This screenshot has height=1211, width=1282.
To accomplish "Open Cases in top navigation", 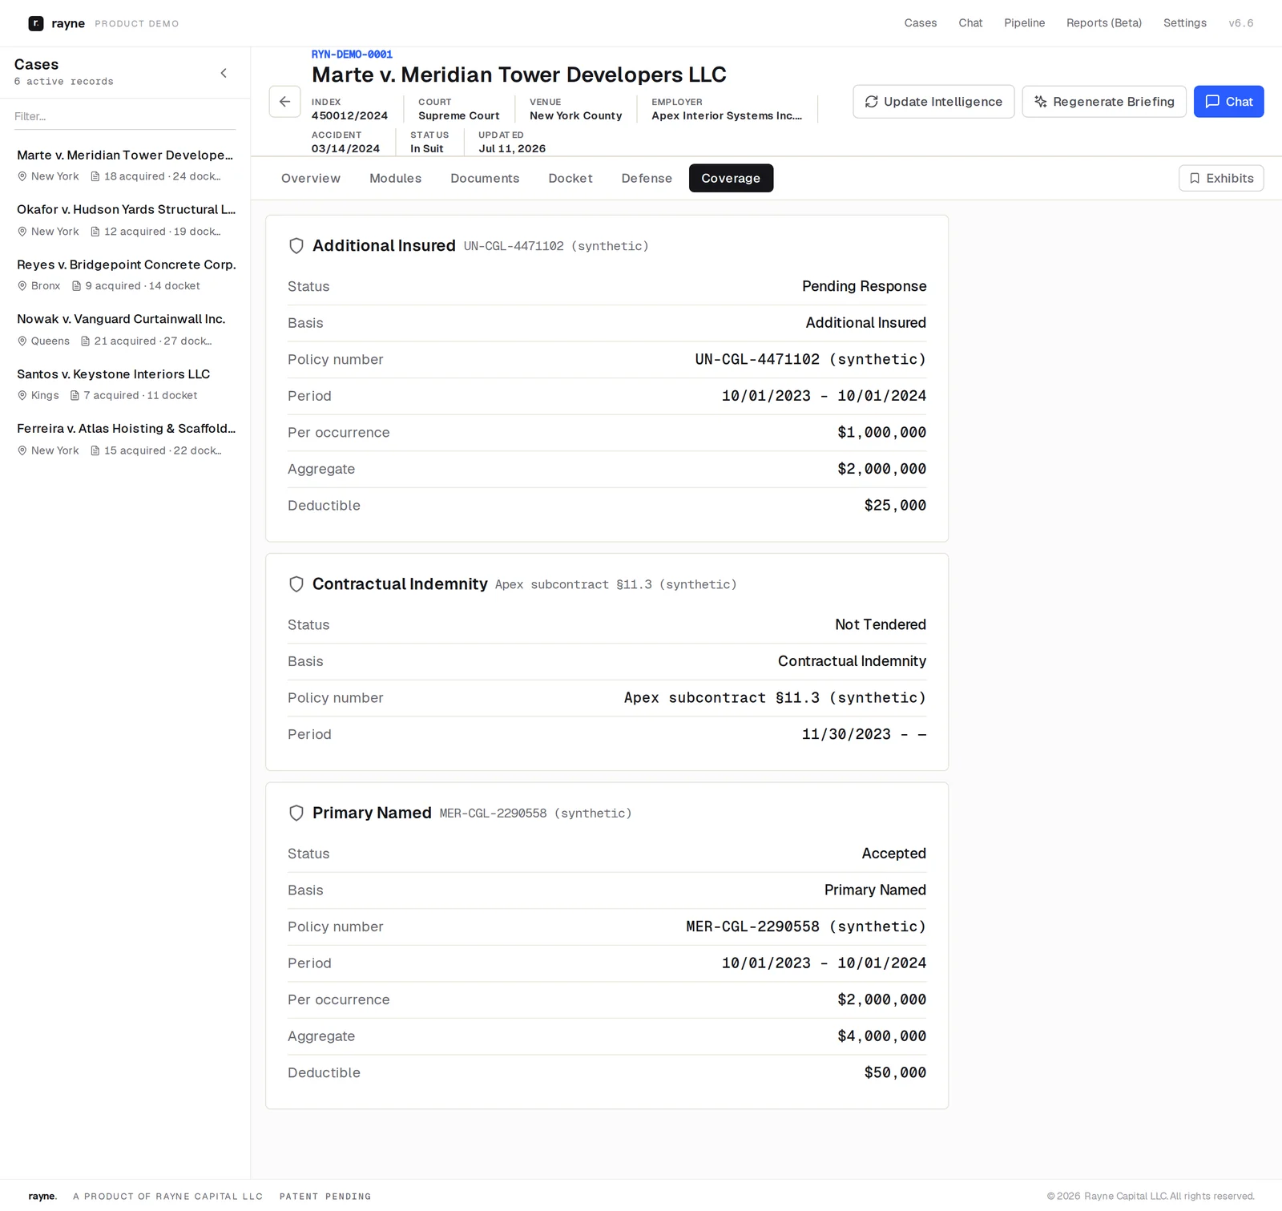I will tap(921, 23).
